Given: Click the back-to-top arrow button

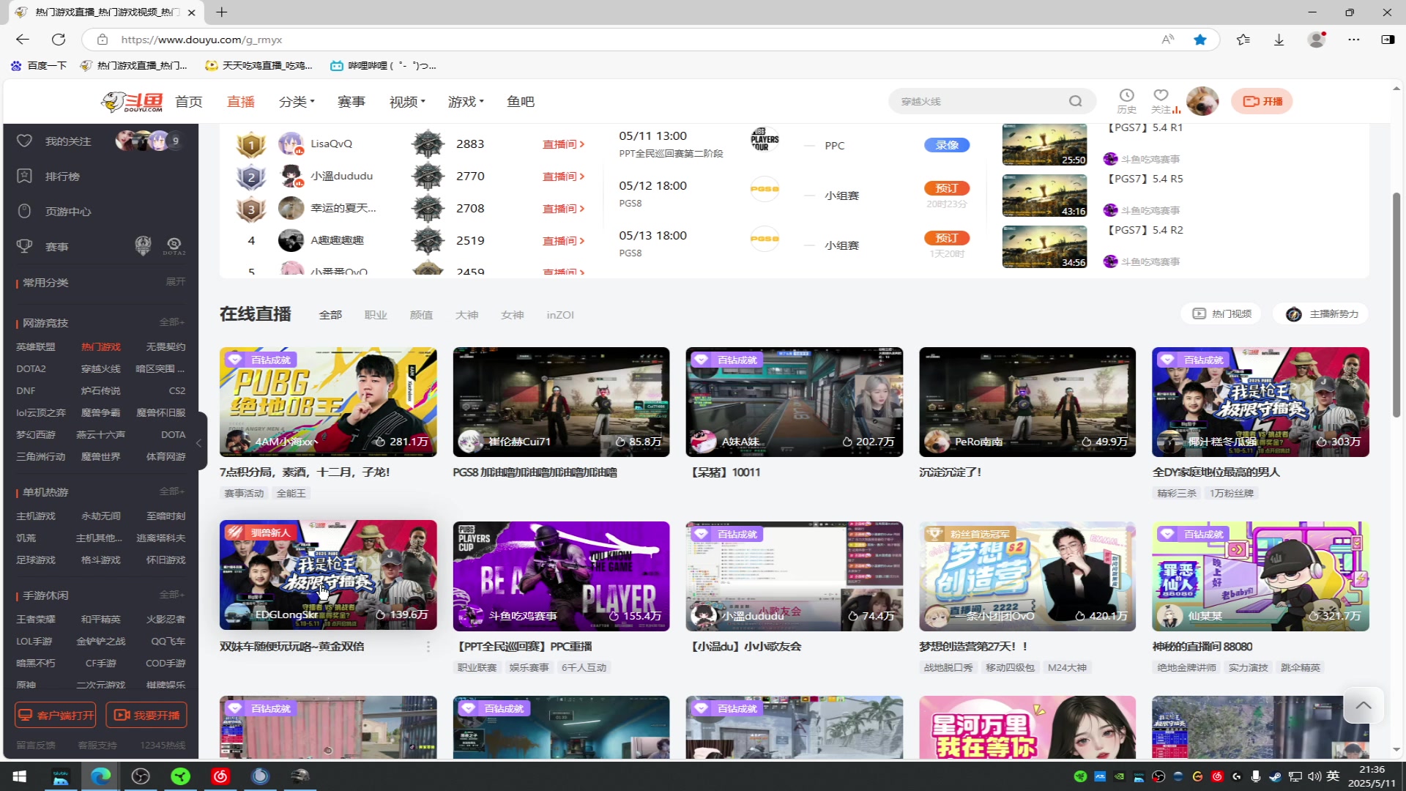Looking at the screenshot, I should point(1363,705).
